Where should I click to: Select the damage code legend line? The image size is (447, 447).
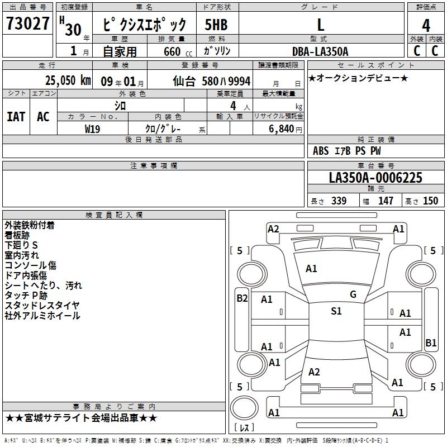click(x=196, y=441)
